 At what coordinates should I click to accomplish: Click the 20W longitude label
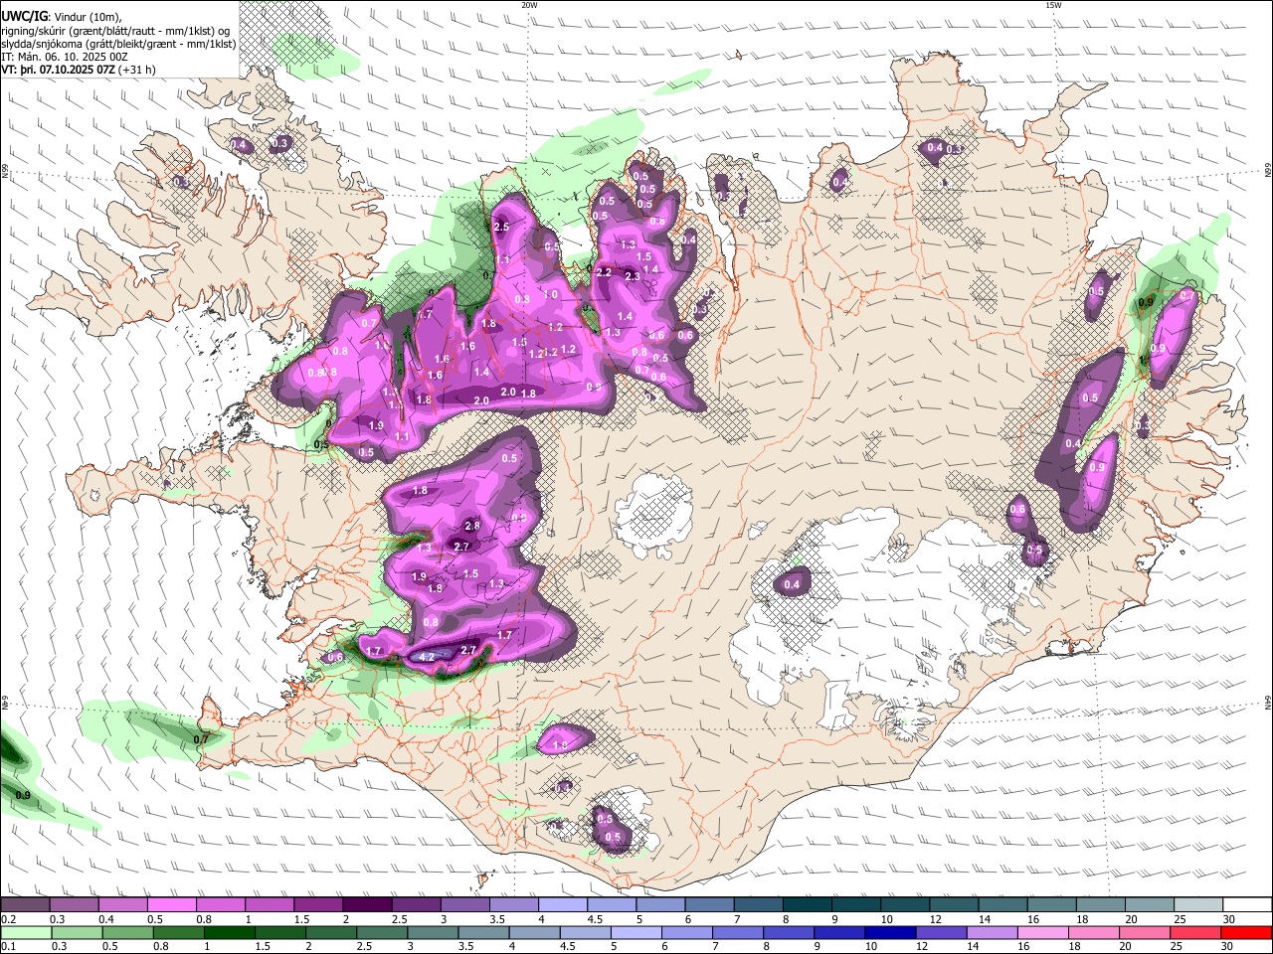tap(529, 5)
